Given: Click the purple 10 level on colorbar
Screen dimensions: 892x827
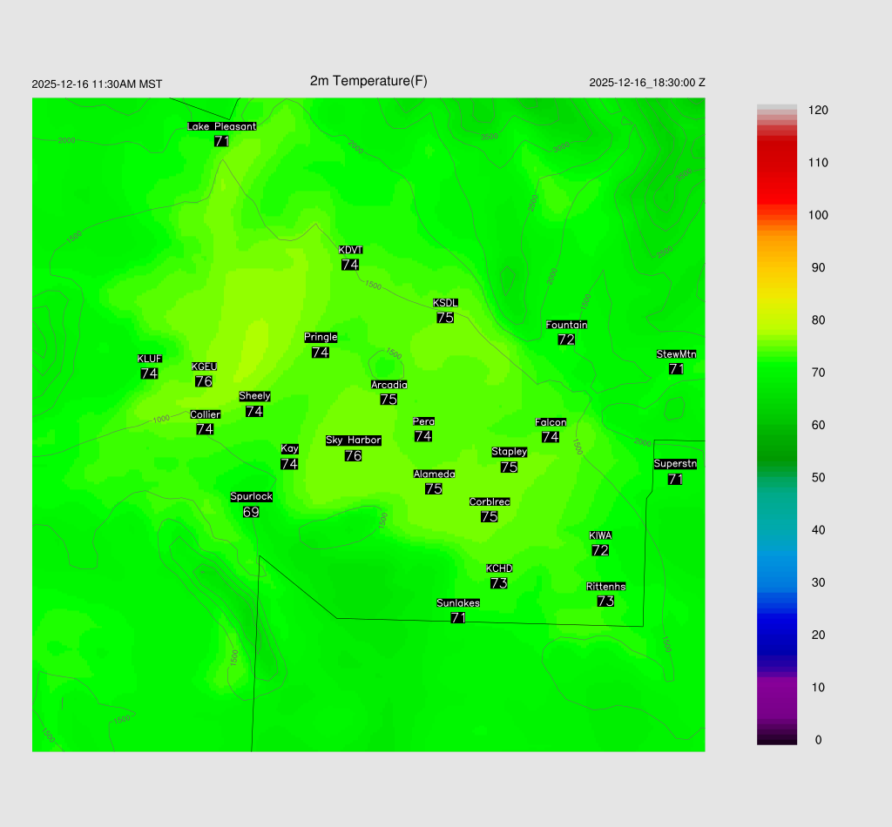Looking at the screenshot, I should point(777,687).
